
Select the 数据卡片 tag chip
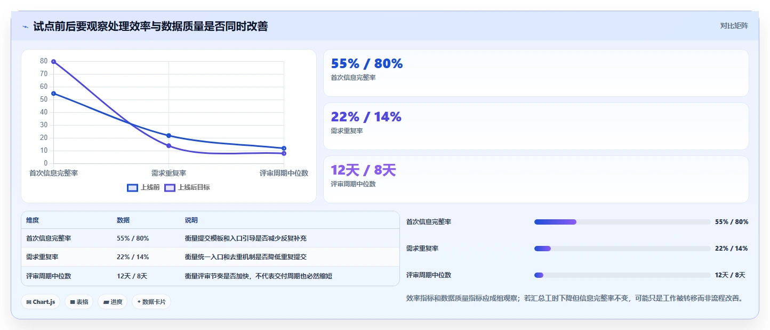coord(151,302)
